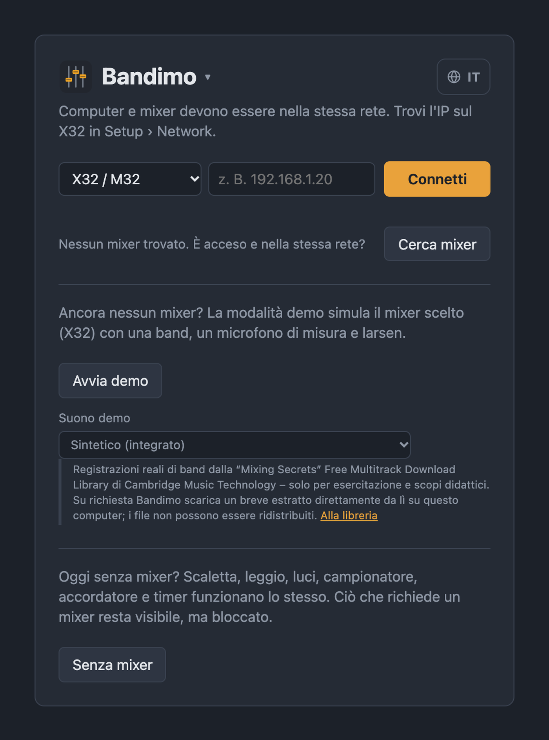Viewport: 549px width, 740px height.
Task: Open the Sintetico (integrato) sound dropdown
Action: pyautogui.click(x=235, y=445)
